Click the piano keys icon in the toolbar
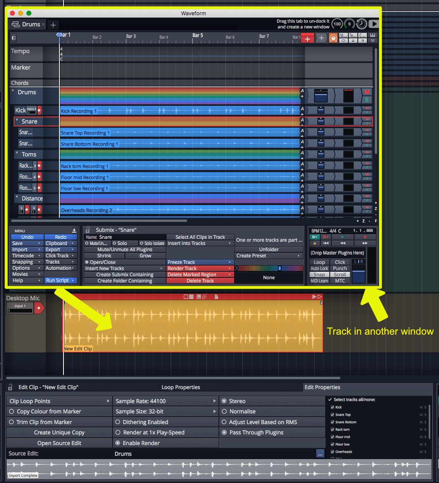The width and height of the screenshot is (439, 483). click(x=373, y=35)
